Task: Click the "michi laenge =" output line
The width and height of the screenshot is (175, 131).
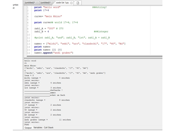Action: pyautogui.click(x=47, y=78)
